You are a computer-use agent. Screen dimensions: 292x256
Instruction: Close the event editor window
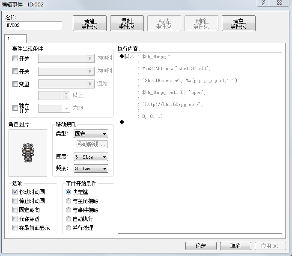pos(279,3)
